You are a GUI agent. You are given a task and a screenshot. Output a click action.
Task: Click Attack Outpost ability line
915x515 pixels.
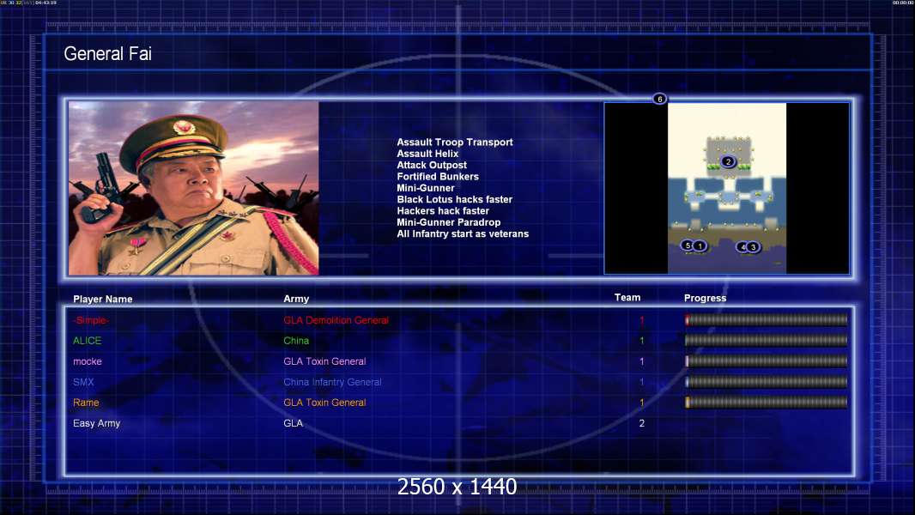click(x=432, y=165)
